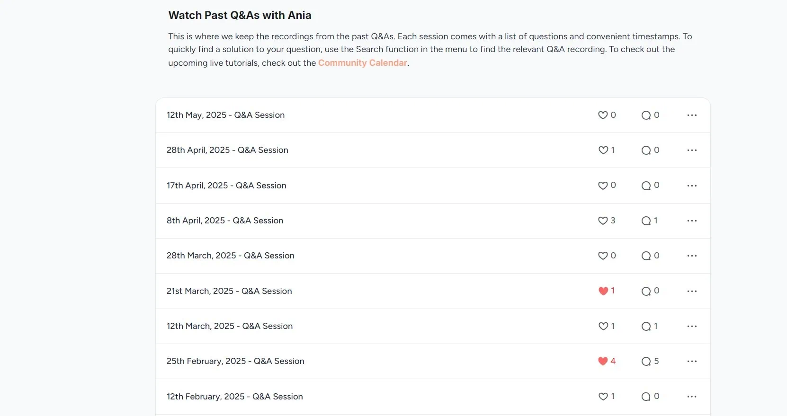Open comments for 8th April, 2025 session
The height and width of the screenshot is (416, 787).
(646, 221)
